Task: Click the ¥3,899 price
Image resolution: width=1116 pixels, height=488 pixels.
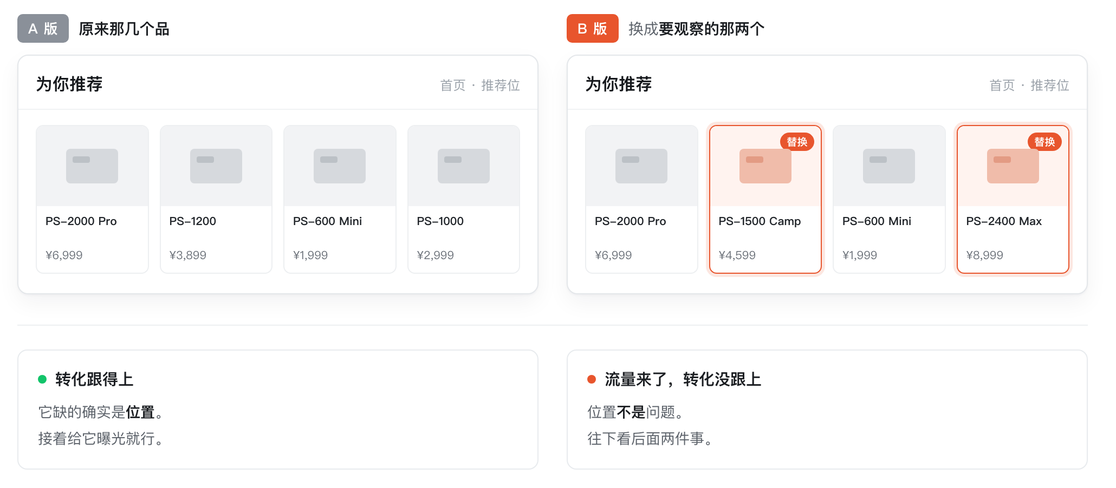Action: 188,255
